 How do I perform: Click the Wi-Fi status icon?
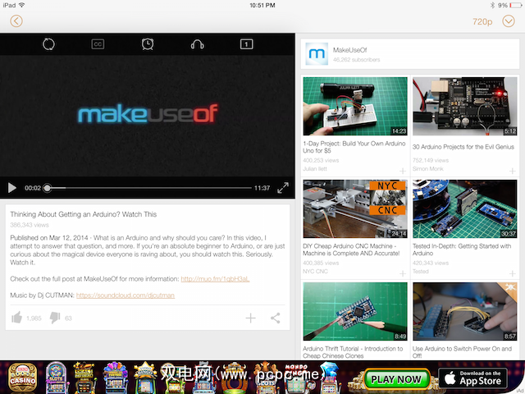tap(22, 5)
